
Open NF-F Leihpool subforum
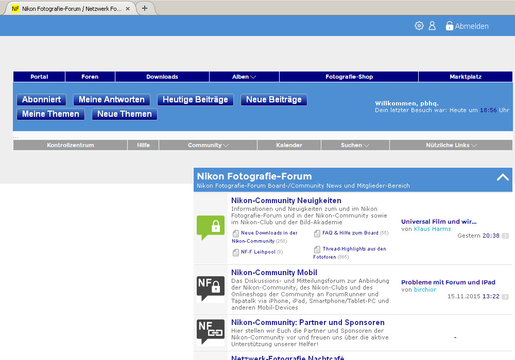click(258, 252)
